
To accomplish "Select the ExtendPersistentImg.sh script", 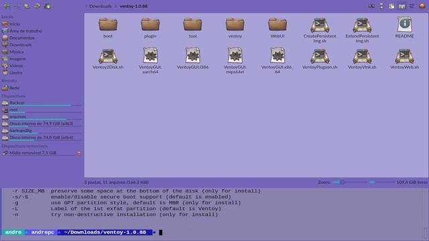I will (x=362, y=30).
